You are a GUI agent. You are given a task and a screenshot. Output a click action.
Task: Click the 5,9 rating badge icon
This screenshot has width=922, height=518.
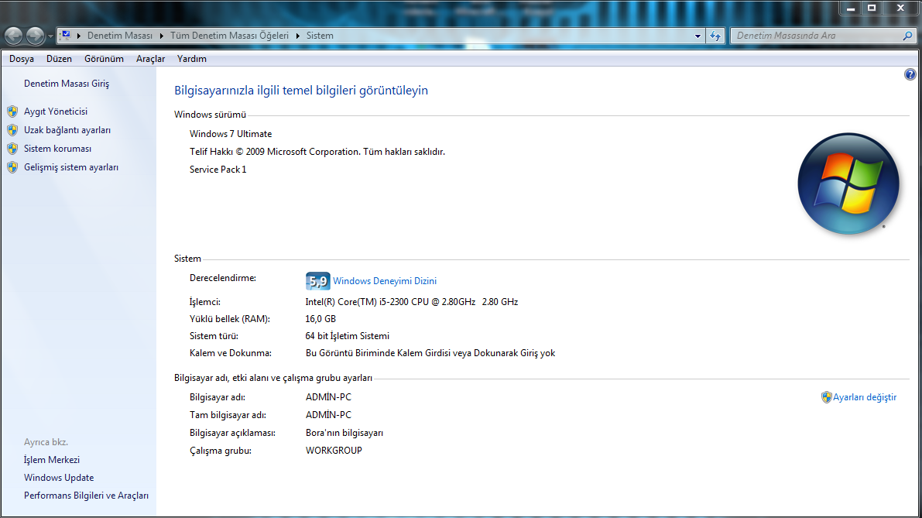(x=317, y=281)
